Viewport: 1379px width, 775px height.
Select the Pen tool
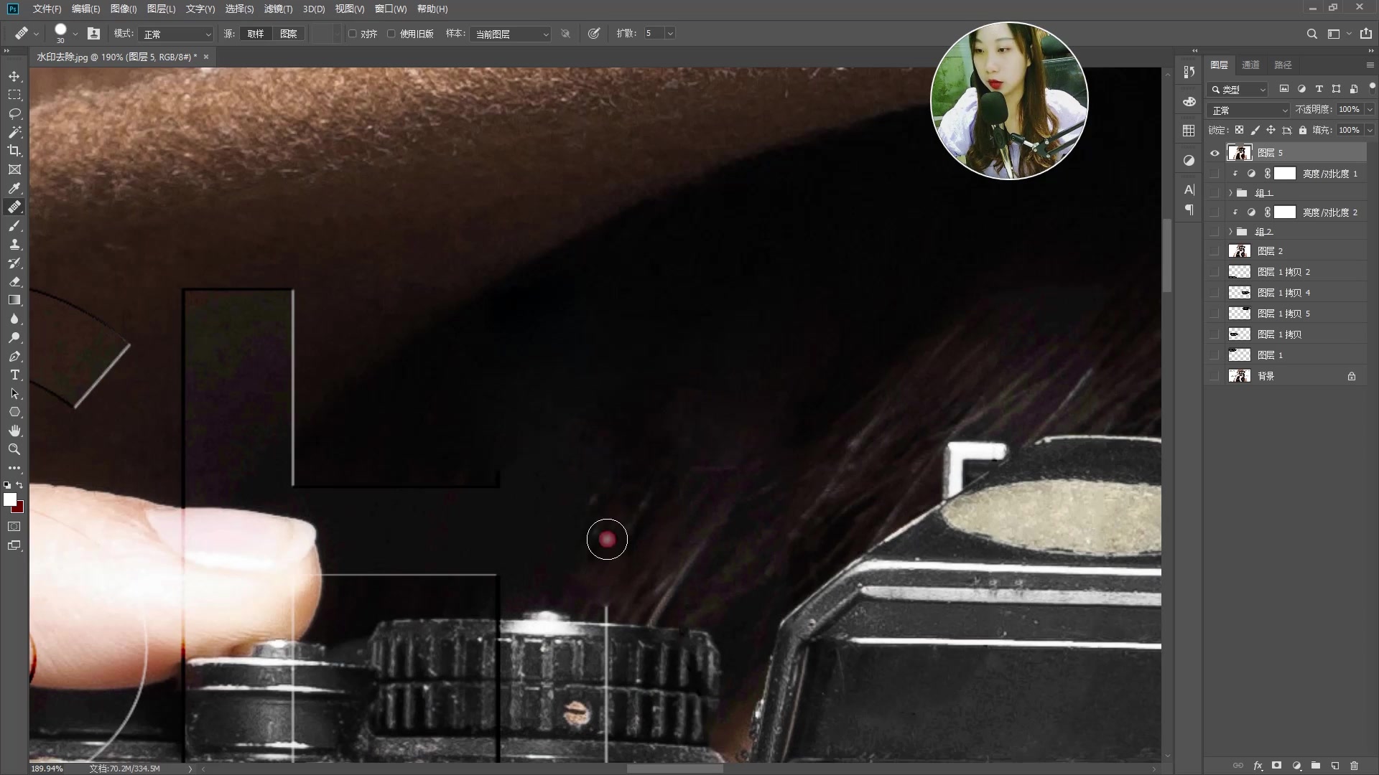pyautogui.click(x=14, y=356)
